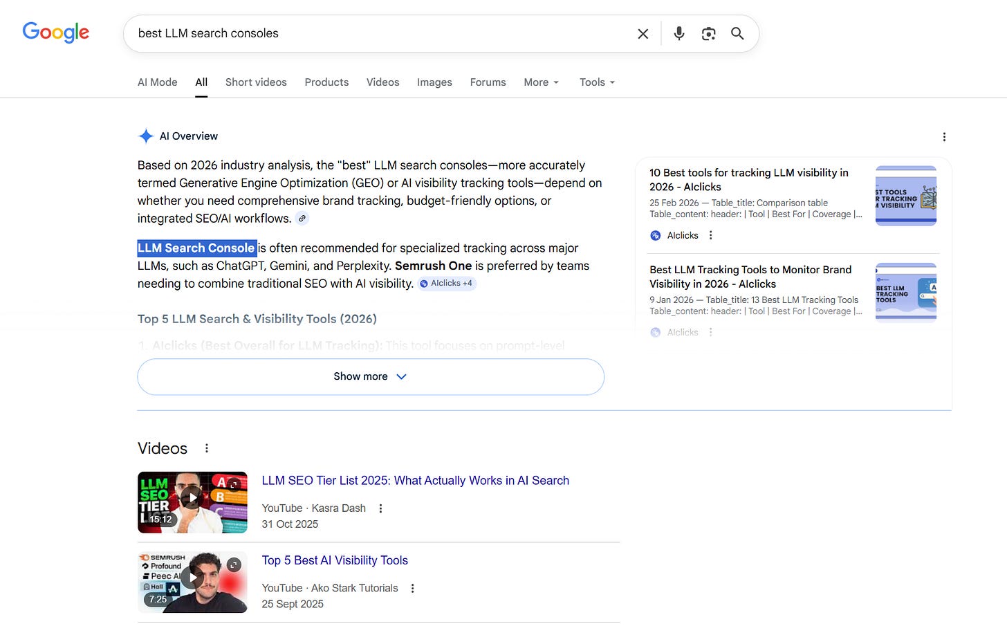Open search by image (camera lens icon)
This screenshot has width=1007, height=626.
pos(708,34)
